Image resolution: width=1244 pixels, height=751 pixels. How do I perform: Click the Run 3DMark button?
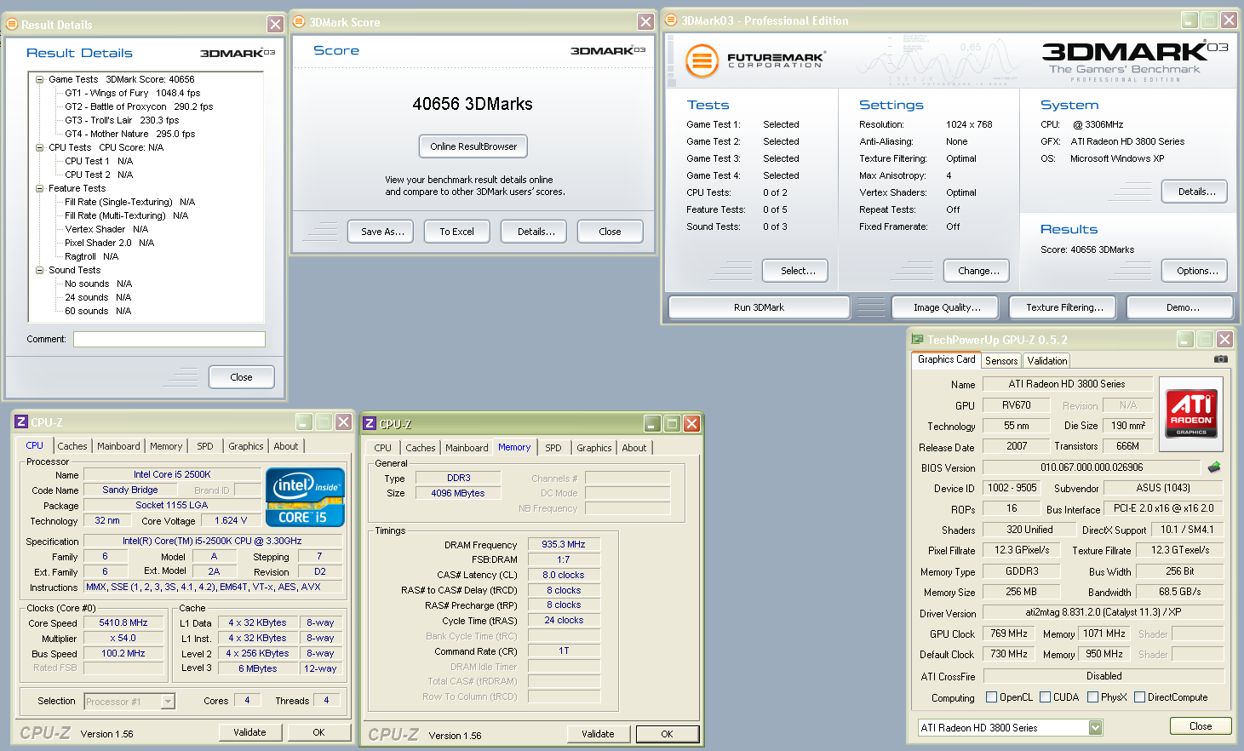click(x=759, y=307)
